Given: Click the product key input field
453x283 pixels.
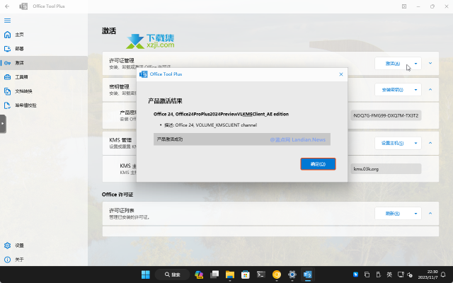Looking at the screenshot, I should [x=386, y=115].
